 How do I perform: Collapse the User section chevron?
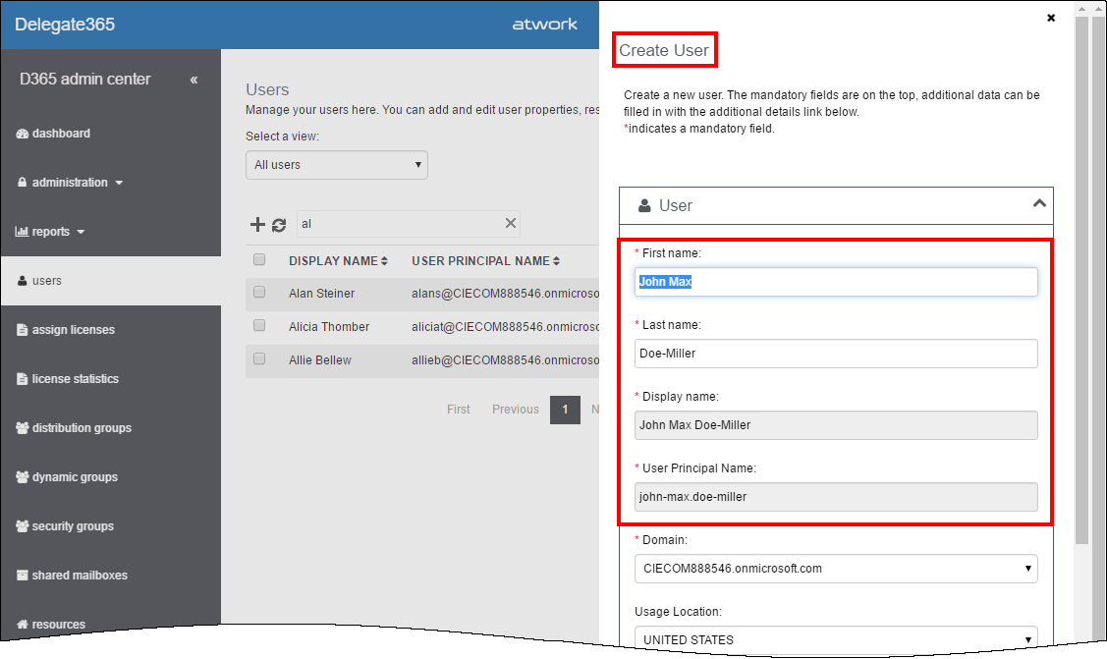tap(1039, 204)
